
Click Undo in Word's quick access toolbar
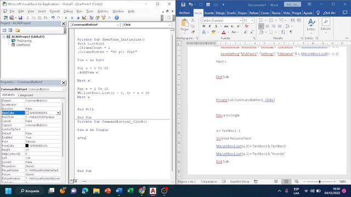(x=191, y=4)
